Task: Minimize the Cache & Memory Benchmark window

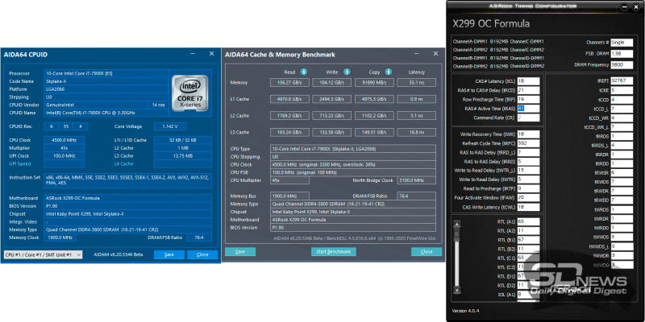Action: tap(417, 54)
